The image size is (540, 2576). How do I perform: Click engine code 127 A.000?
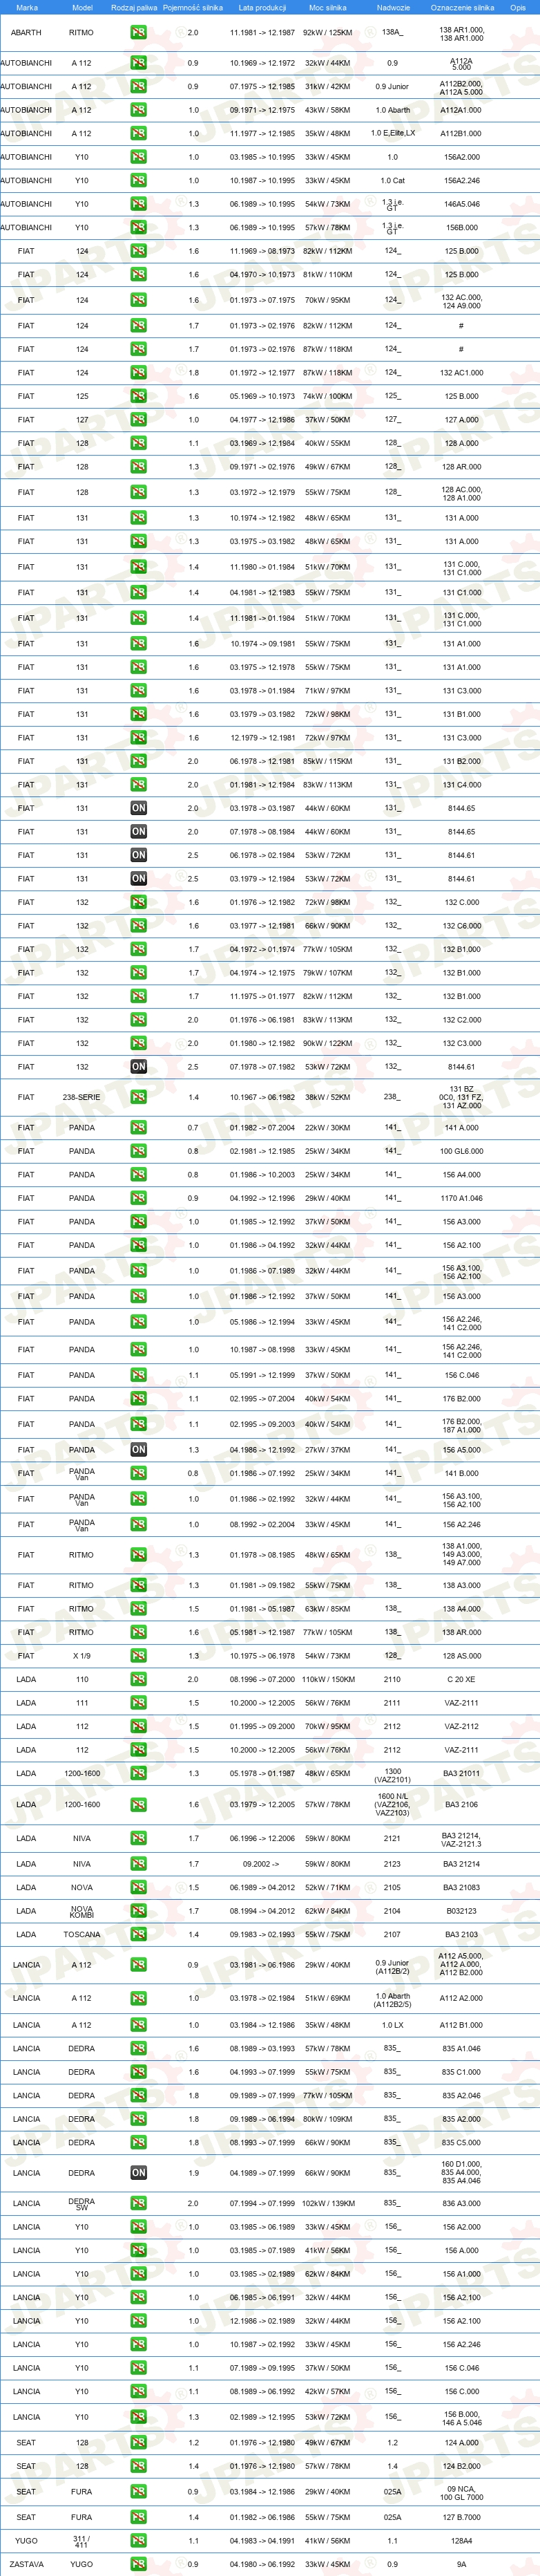(461, 420)
